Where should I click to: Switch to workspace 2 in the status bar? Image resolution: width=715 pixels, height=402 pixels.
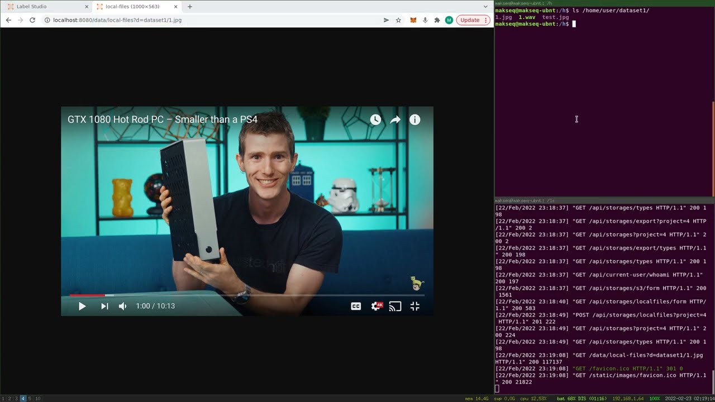9,399
